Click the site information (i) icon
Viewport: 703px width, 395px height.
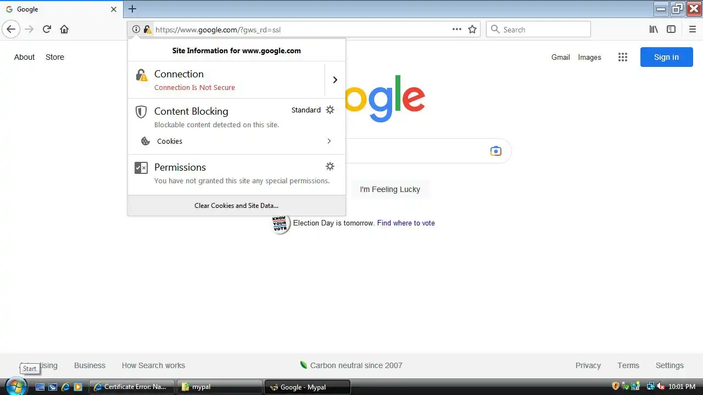(x=136, y=30)
